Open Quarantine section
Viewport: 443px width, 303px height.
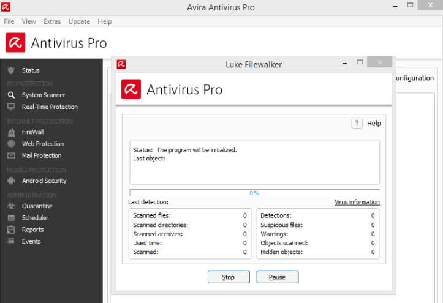(37, 206)
